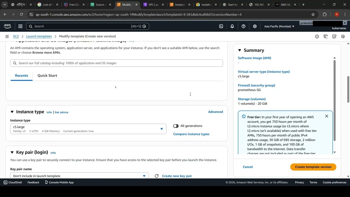Dismiss the Free tier notice
Image resolution: width=350 pixels, height=197 pixels.
(x=326, y=116)
